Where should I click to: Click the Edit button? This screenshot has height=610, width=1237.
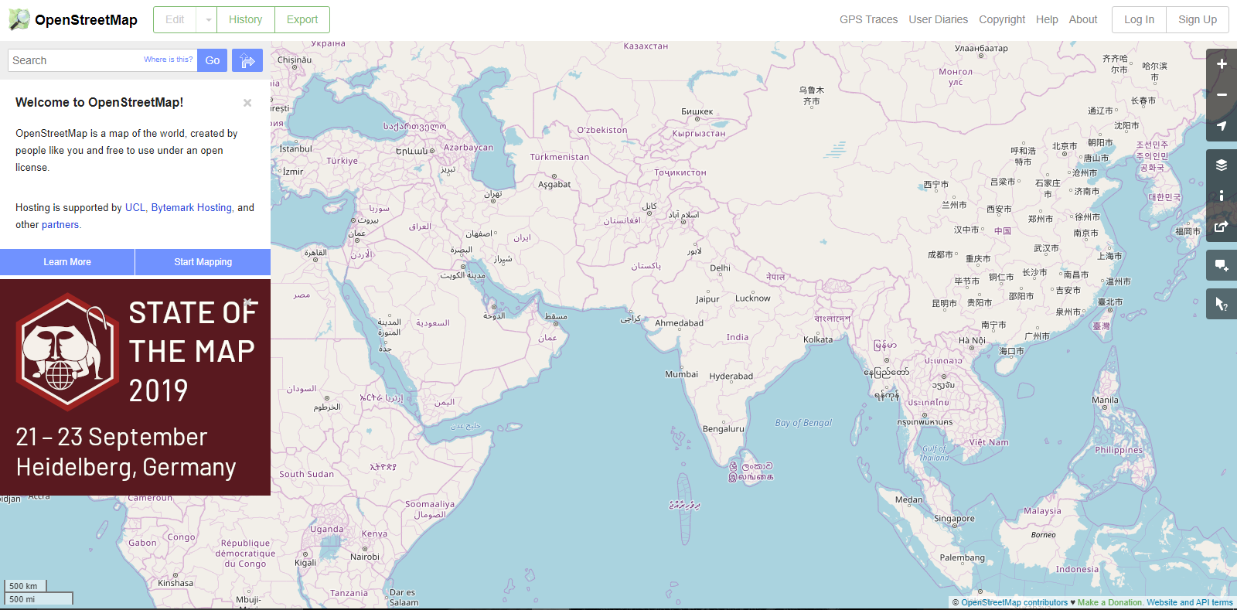(175, 19)
